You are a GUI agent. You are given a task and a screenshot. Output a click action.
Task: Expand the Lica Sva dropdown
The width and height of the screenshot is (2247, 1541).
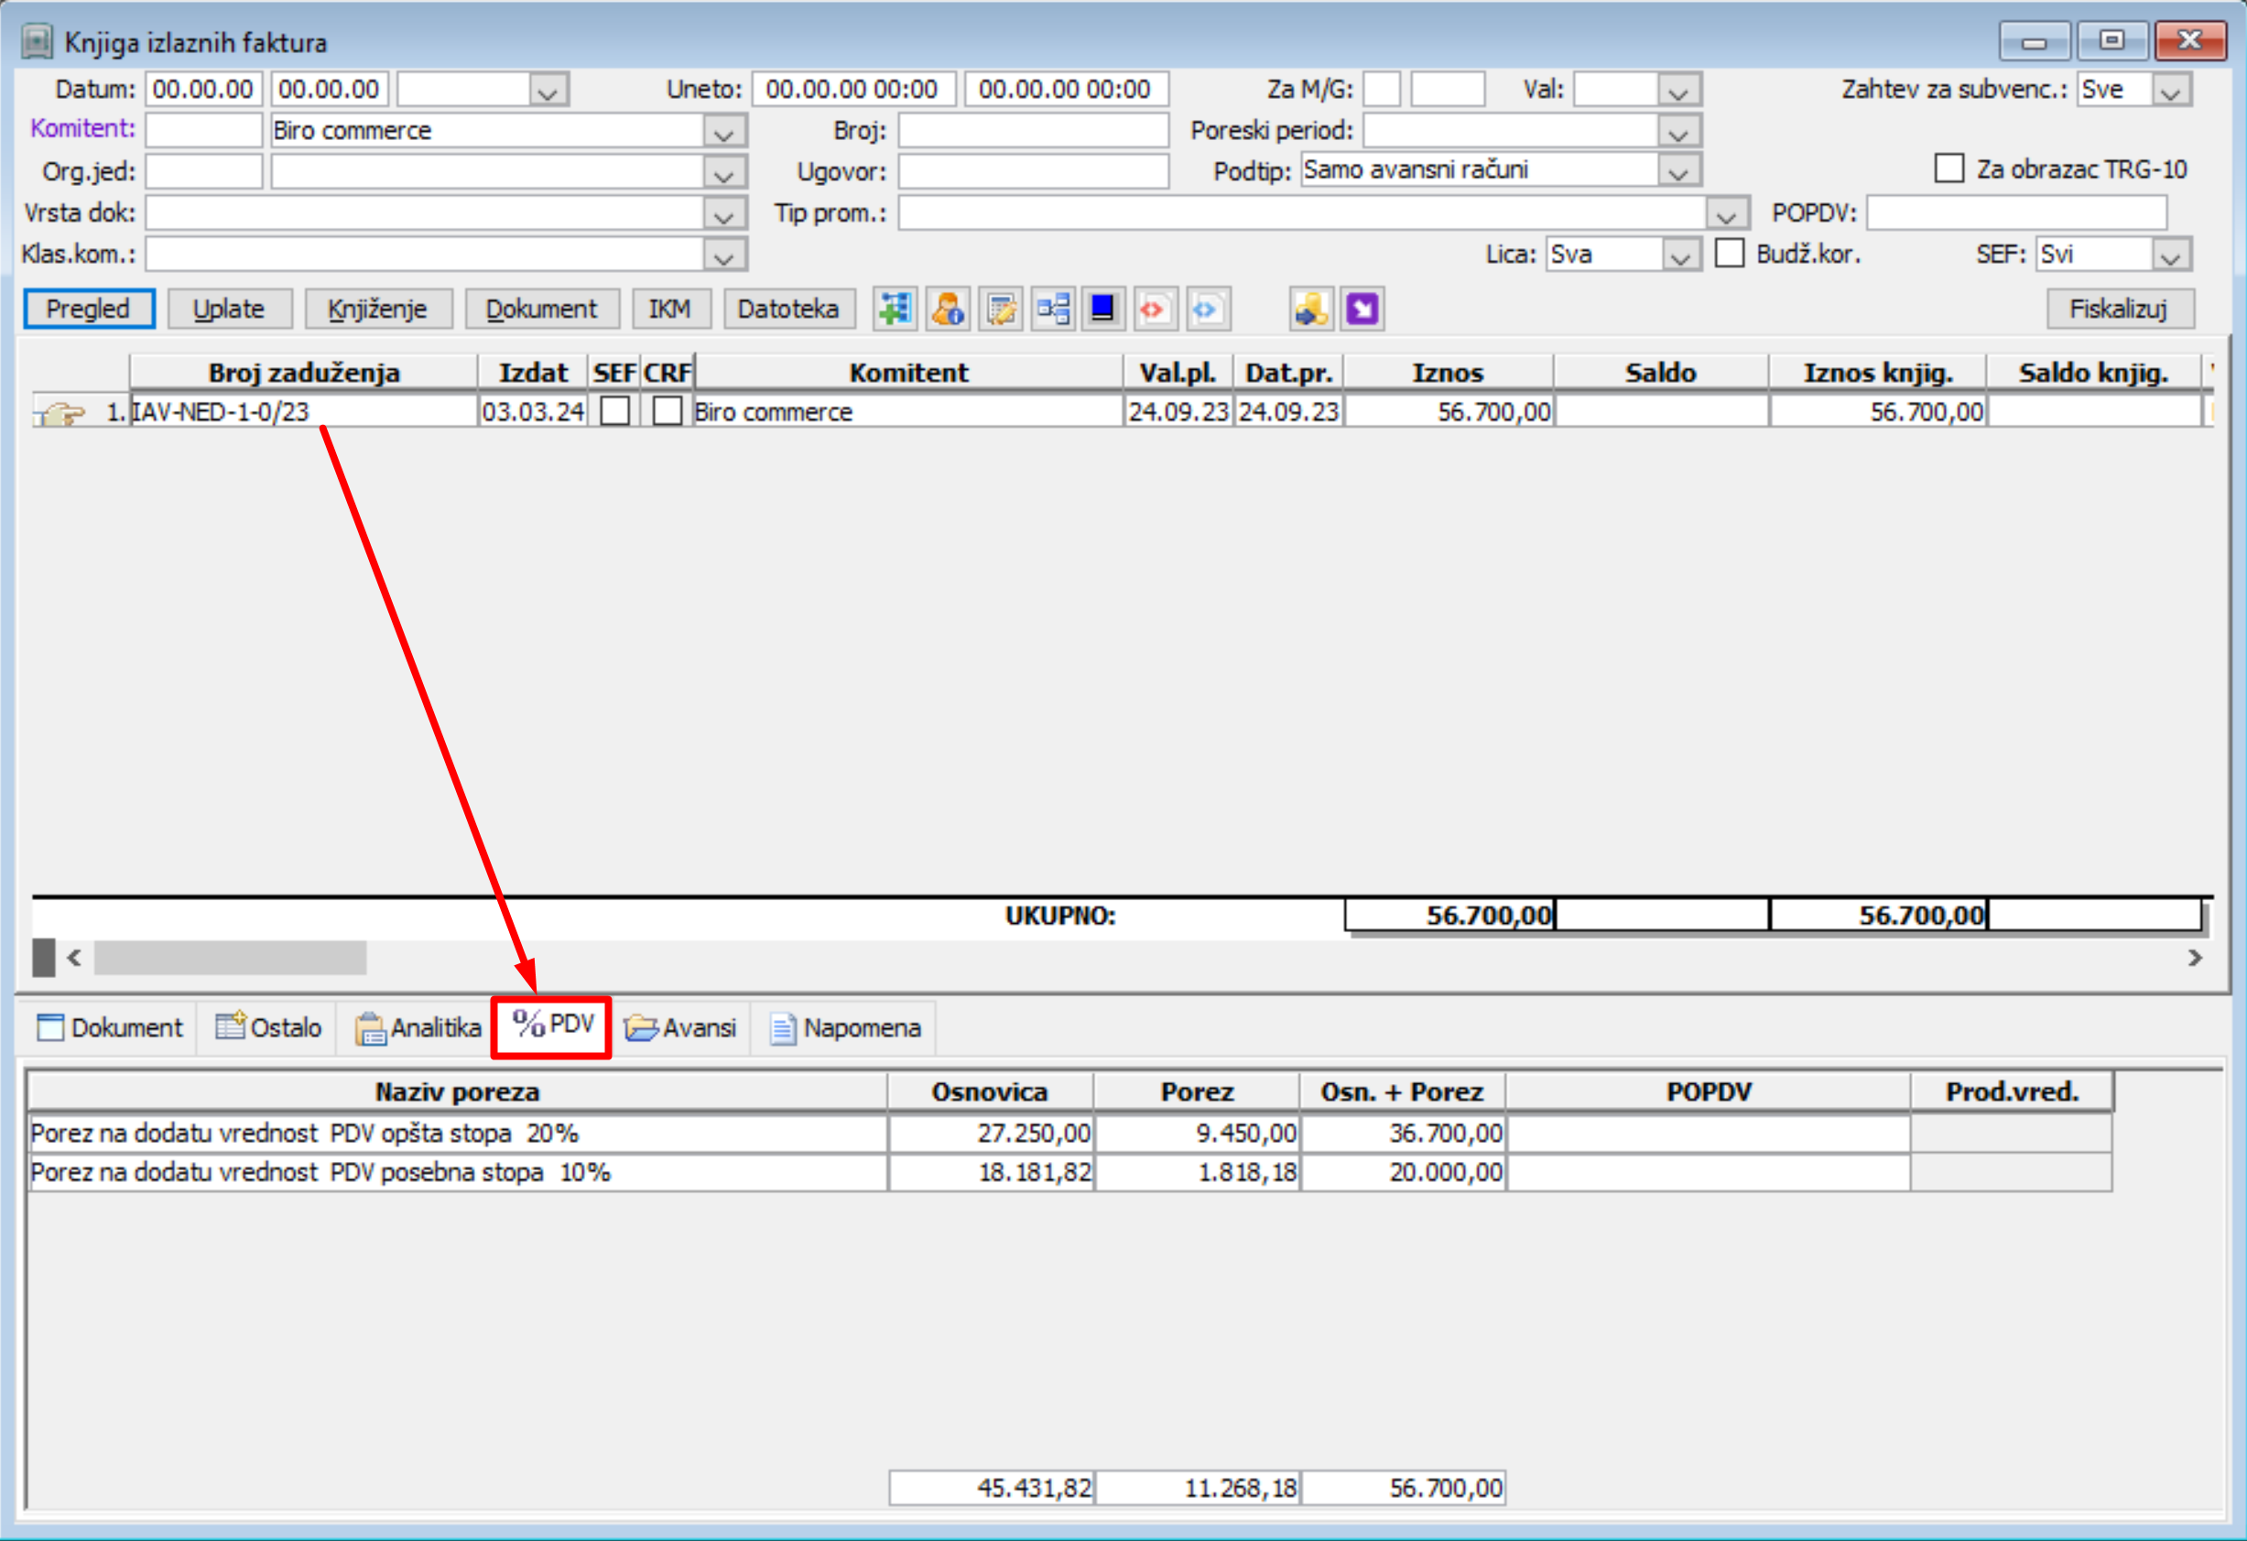[x=1680, y=255]
